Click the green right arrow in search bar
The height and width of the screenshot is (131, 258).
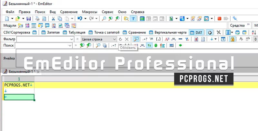[x=181, y=45]
